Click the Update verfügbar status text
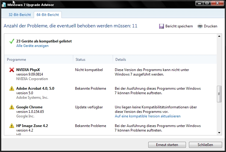 click(89, 107)
